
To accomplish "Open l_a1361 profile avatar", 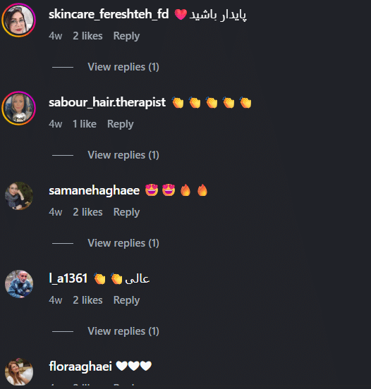I will 19,284.
